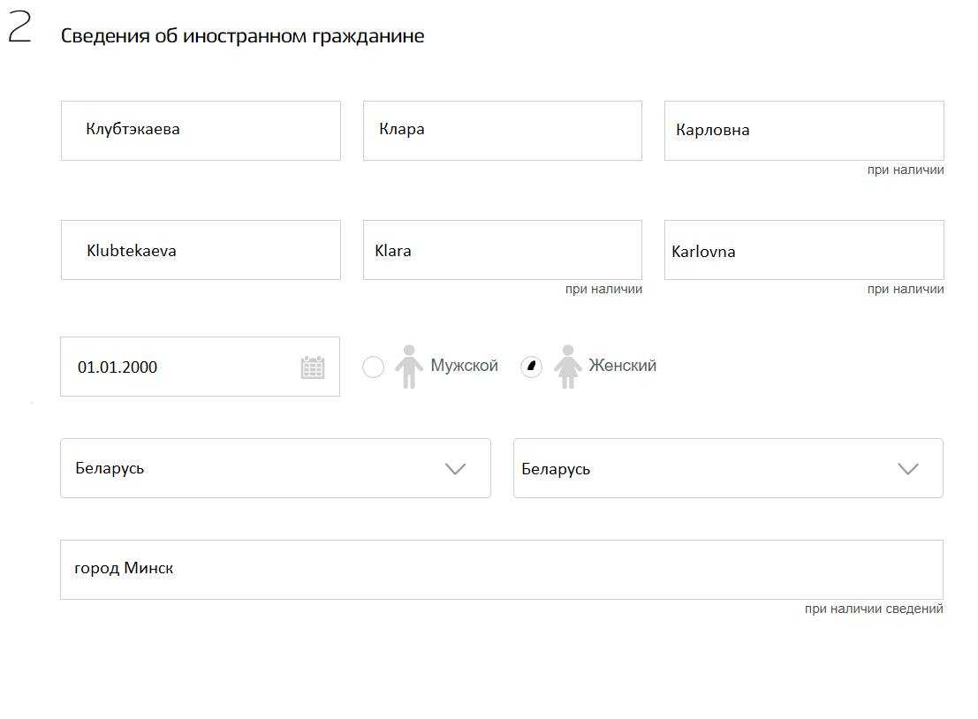Click the Клубтэкаева surname field
The height and width of the screenshot is (719, 978).
tap(201, 131)
